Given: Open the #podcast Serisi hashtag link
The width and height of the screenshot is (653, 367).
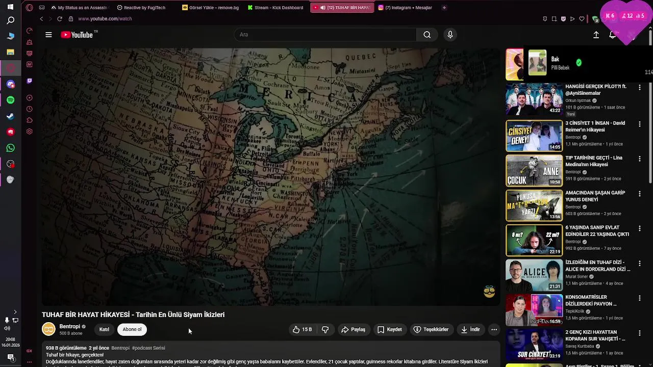Looking at the screenshot, I should tap(148, 348).
